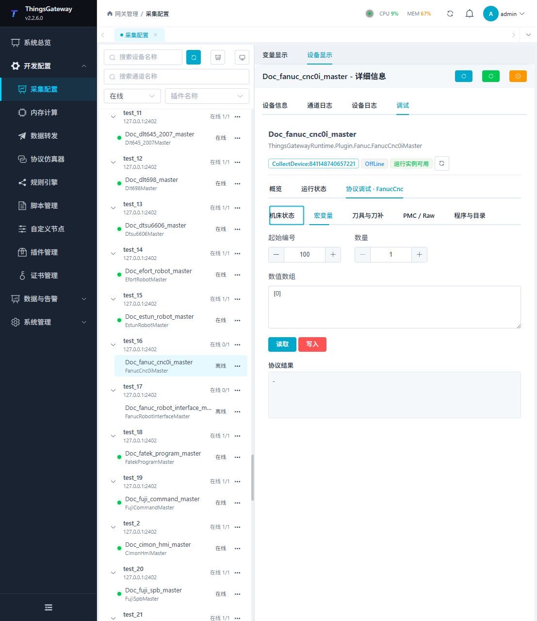The height and width of the screenshot is (621, 537).
Task: Click the channel view icon button
Action: coord(218,57)
